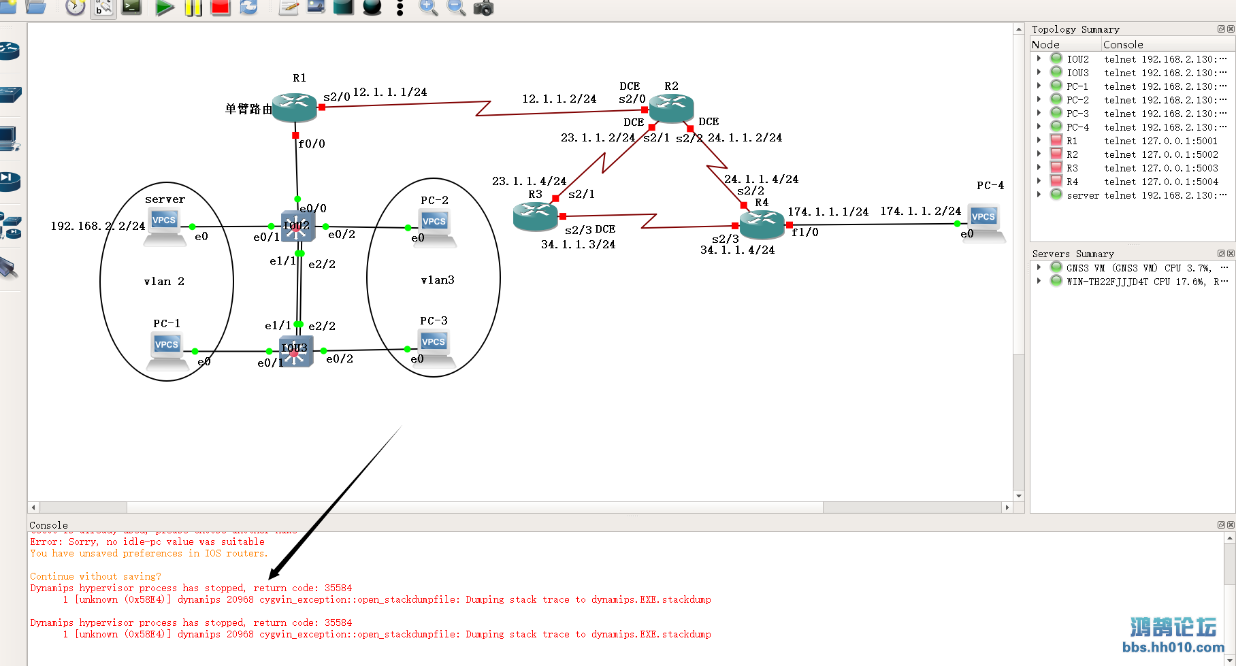Select the draw ellipse tool
Viewport: 1236px width, 666px height.
372,7
